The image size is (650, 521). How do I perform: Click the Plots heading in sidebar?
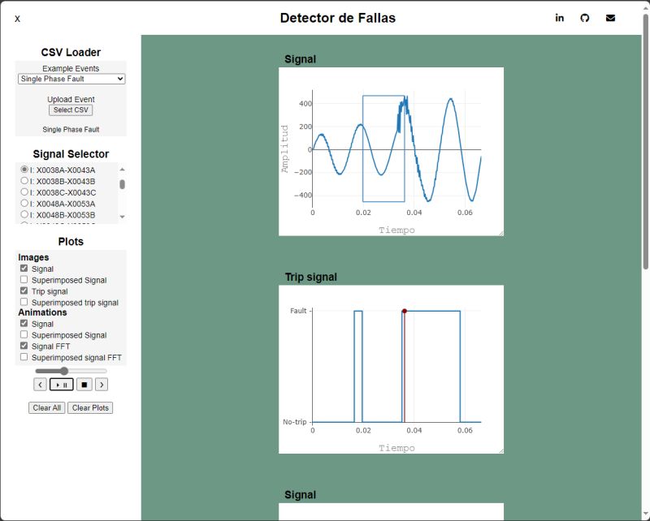click(x=71, y=242)
